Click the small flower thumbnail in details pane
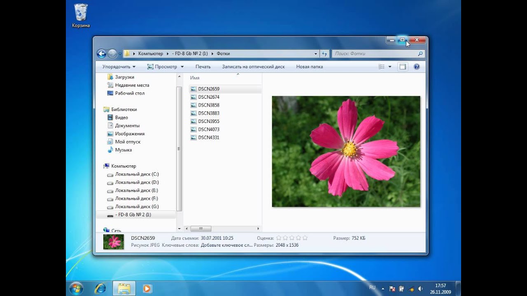The image size is (527, 296). click(114, 242)
